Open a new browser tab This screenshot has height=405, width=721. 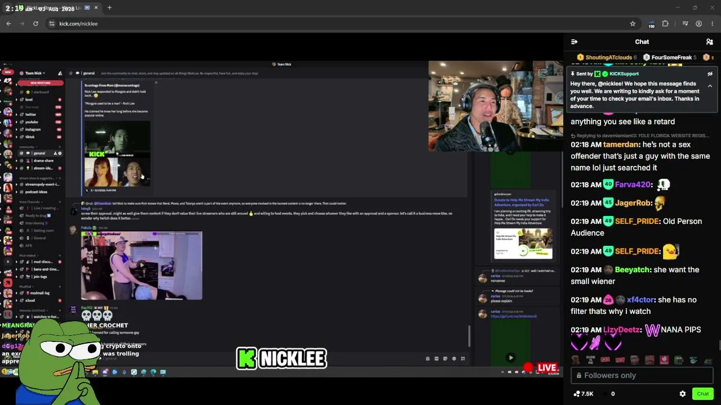(x=109, y=8)
